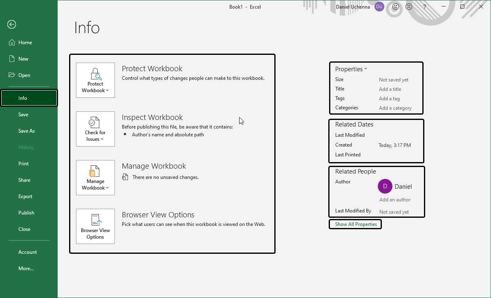
Task: Open the Help question mark icon
Action: [x=425, y=7]
